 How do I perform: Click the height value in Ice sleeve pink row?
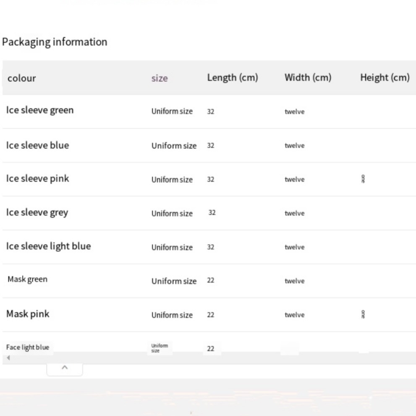363,179
